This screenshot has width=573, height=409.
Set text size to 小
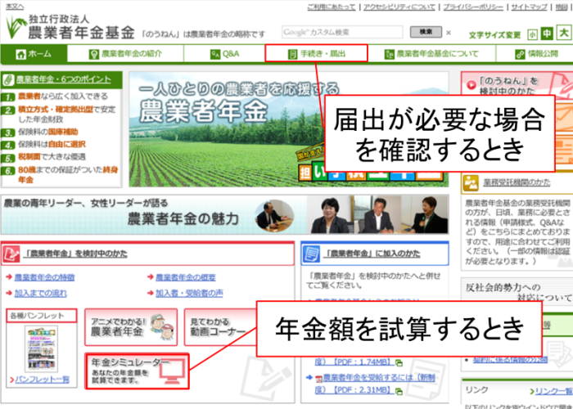pos(532,34)
